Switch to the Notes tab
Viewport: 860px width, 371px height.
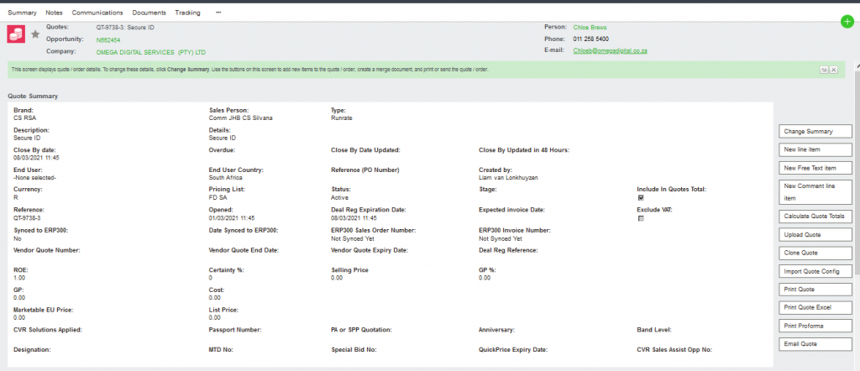click(x=54, y=13)
